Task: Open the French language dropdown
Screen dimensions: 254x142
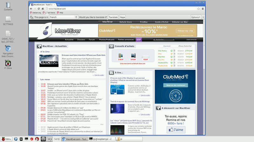Action: coord(63,17)
